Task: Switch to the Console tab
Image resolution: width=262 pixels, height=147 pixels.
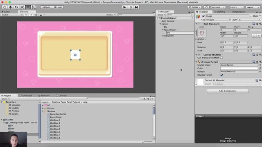Action: point(61,96)
